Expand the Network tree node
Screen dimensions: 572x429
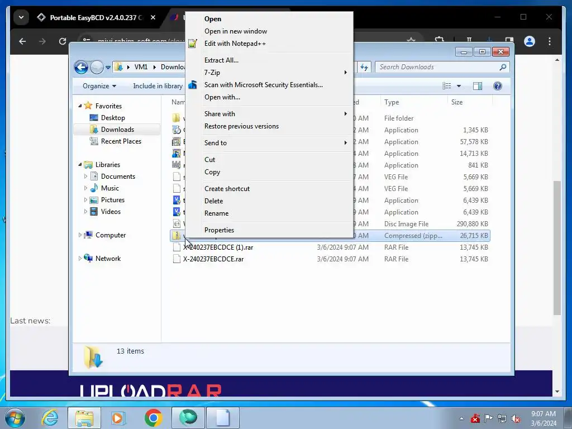(x=80, y=259)
